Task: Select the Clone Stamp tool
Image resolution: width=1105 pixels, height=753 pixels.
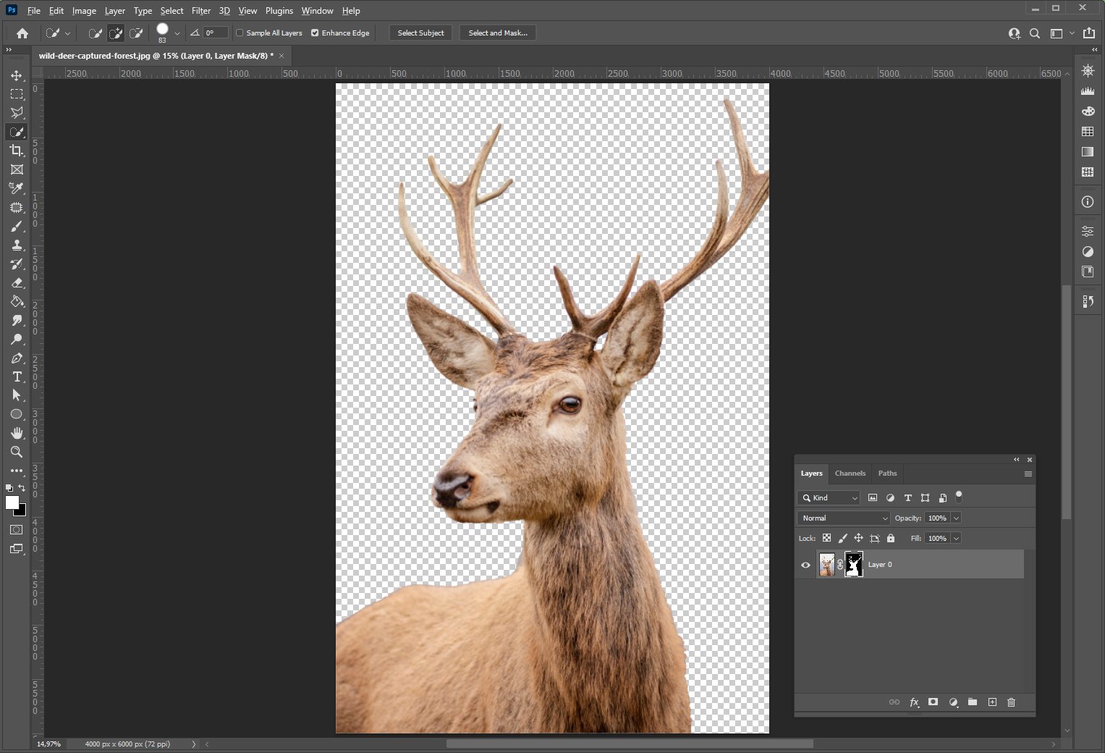Action: pyautogui.click(x=17, y=245)
